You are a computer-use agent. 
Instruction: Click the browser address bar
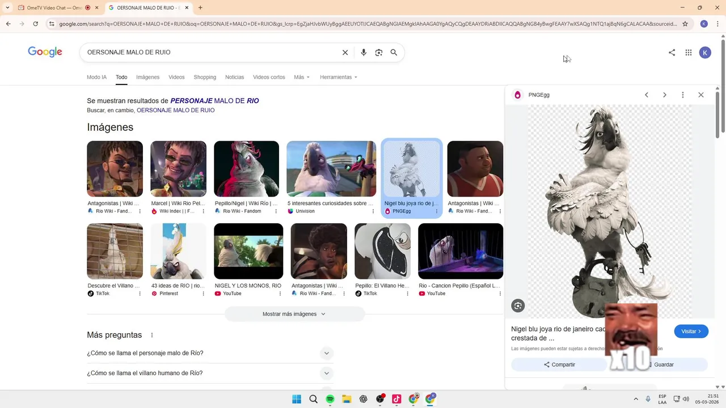coord(368,24)
